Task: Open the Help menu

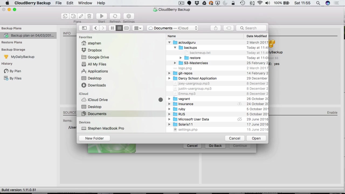Action: point(101,3)
